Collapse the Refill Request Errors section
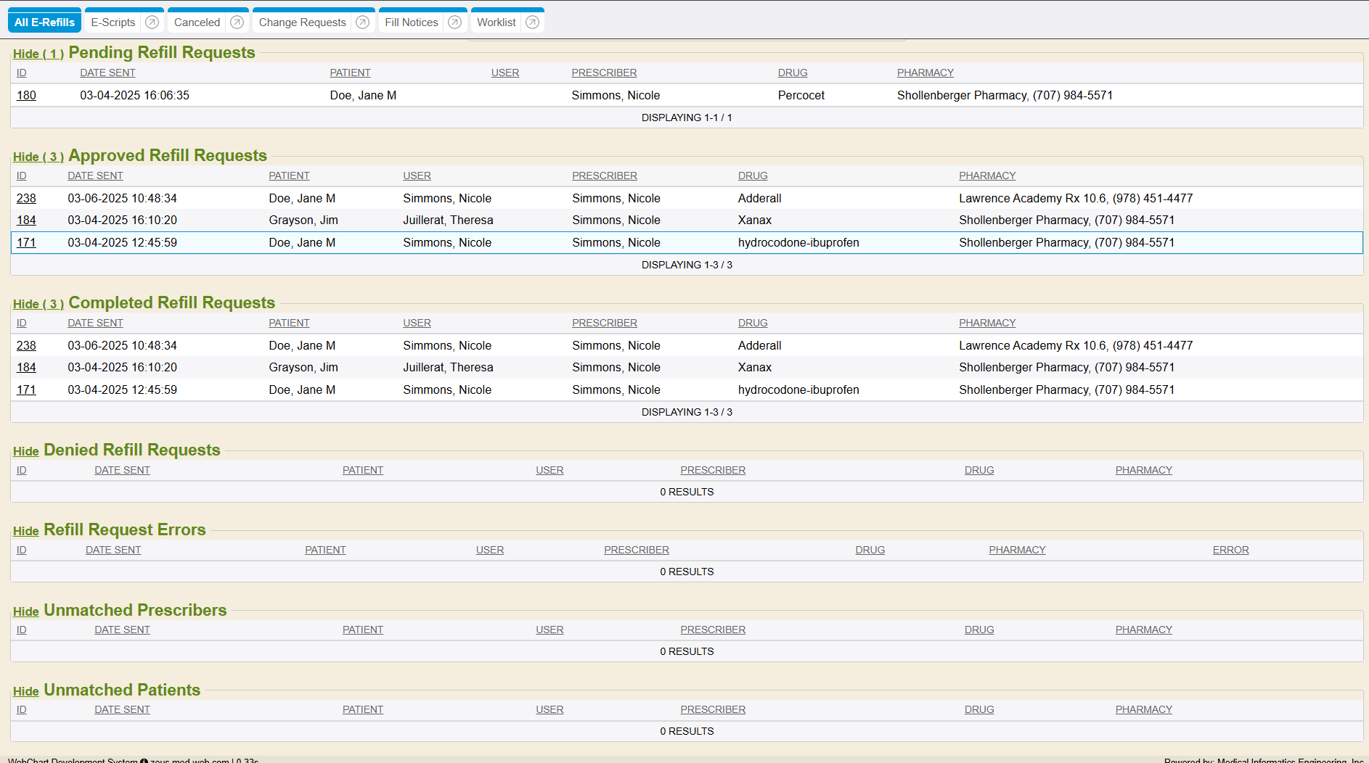 (25, 531)
